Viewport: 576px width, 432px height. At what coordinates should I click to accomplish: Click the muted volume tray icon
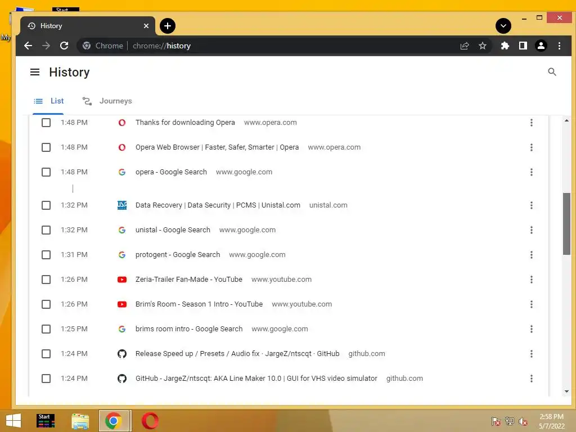[523, 421]
